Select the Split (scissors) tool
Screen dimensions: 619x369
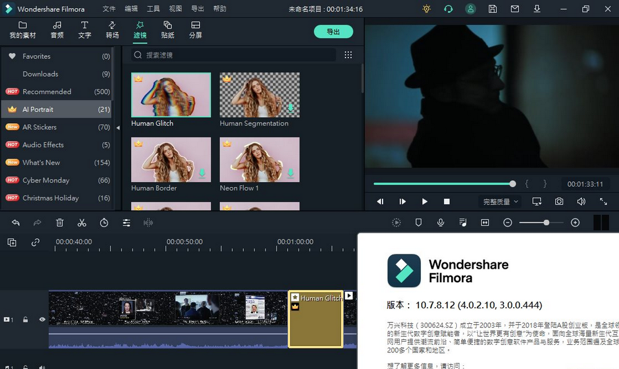(82, 222)
